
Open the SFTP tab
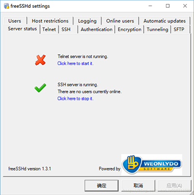click(179, 29)
